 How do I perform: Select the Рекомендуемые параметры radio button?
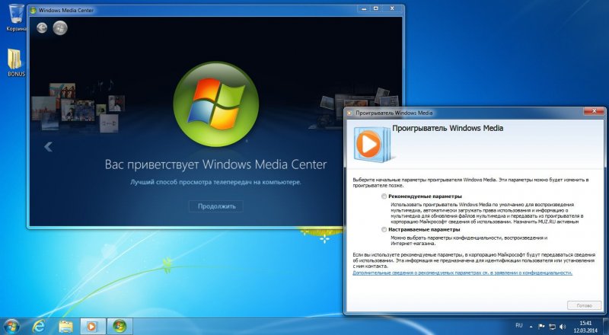coord(384,196)
